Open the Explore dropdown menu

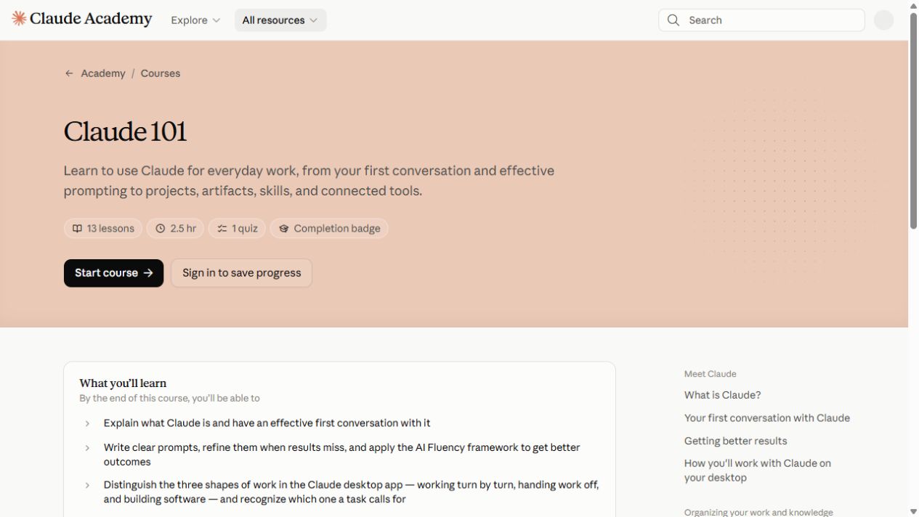[195, 20]
